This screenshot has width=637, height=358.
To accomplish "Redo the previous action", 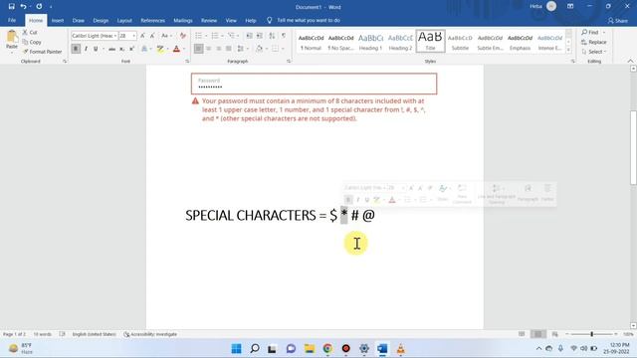I will coord(39,7).
